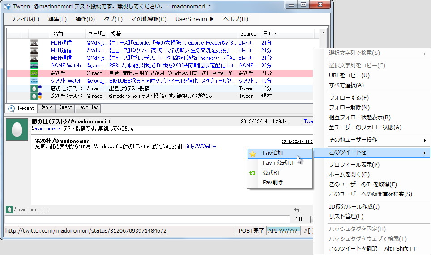Click MdN通信 avatar in first list row
Viewport: 431px width, 255px height.
click(x=34, y=43)
